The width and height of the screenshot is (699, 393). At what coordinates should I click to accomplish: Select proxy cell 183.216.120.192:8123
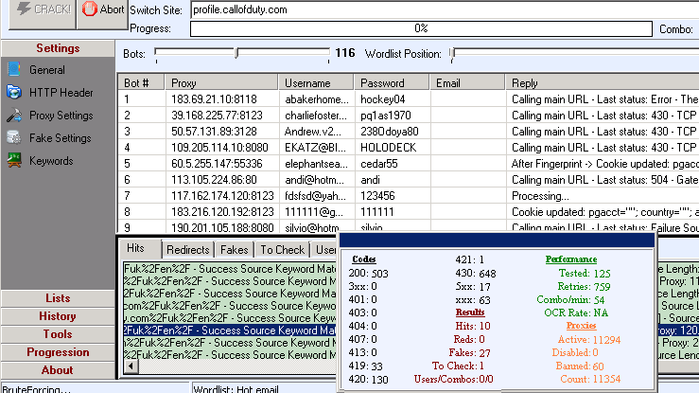pos(222,212)
